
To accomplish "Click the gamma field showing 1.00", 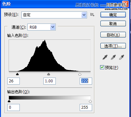I will pos(49,81).
